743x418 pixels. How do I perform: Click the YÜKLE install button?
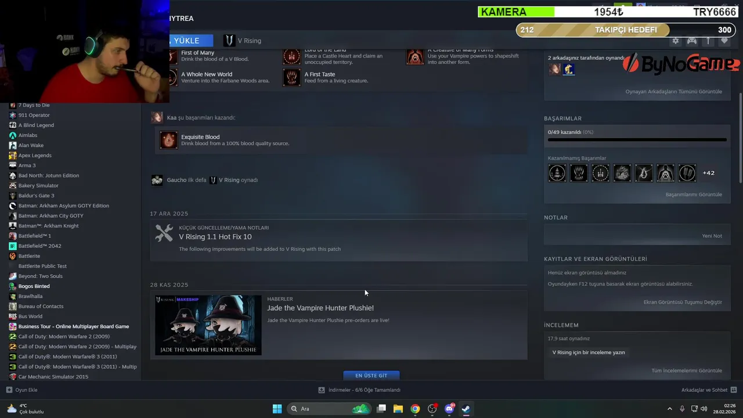tap(192, 41)
